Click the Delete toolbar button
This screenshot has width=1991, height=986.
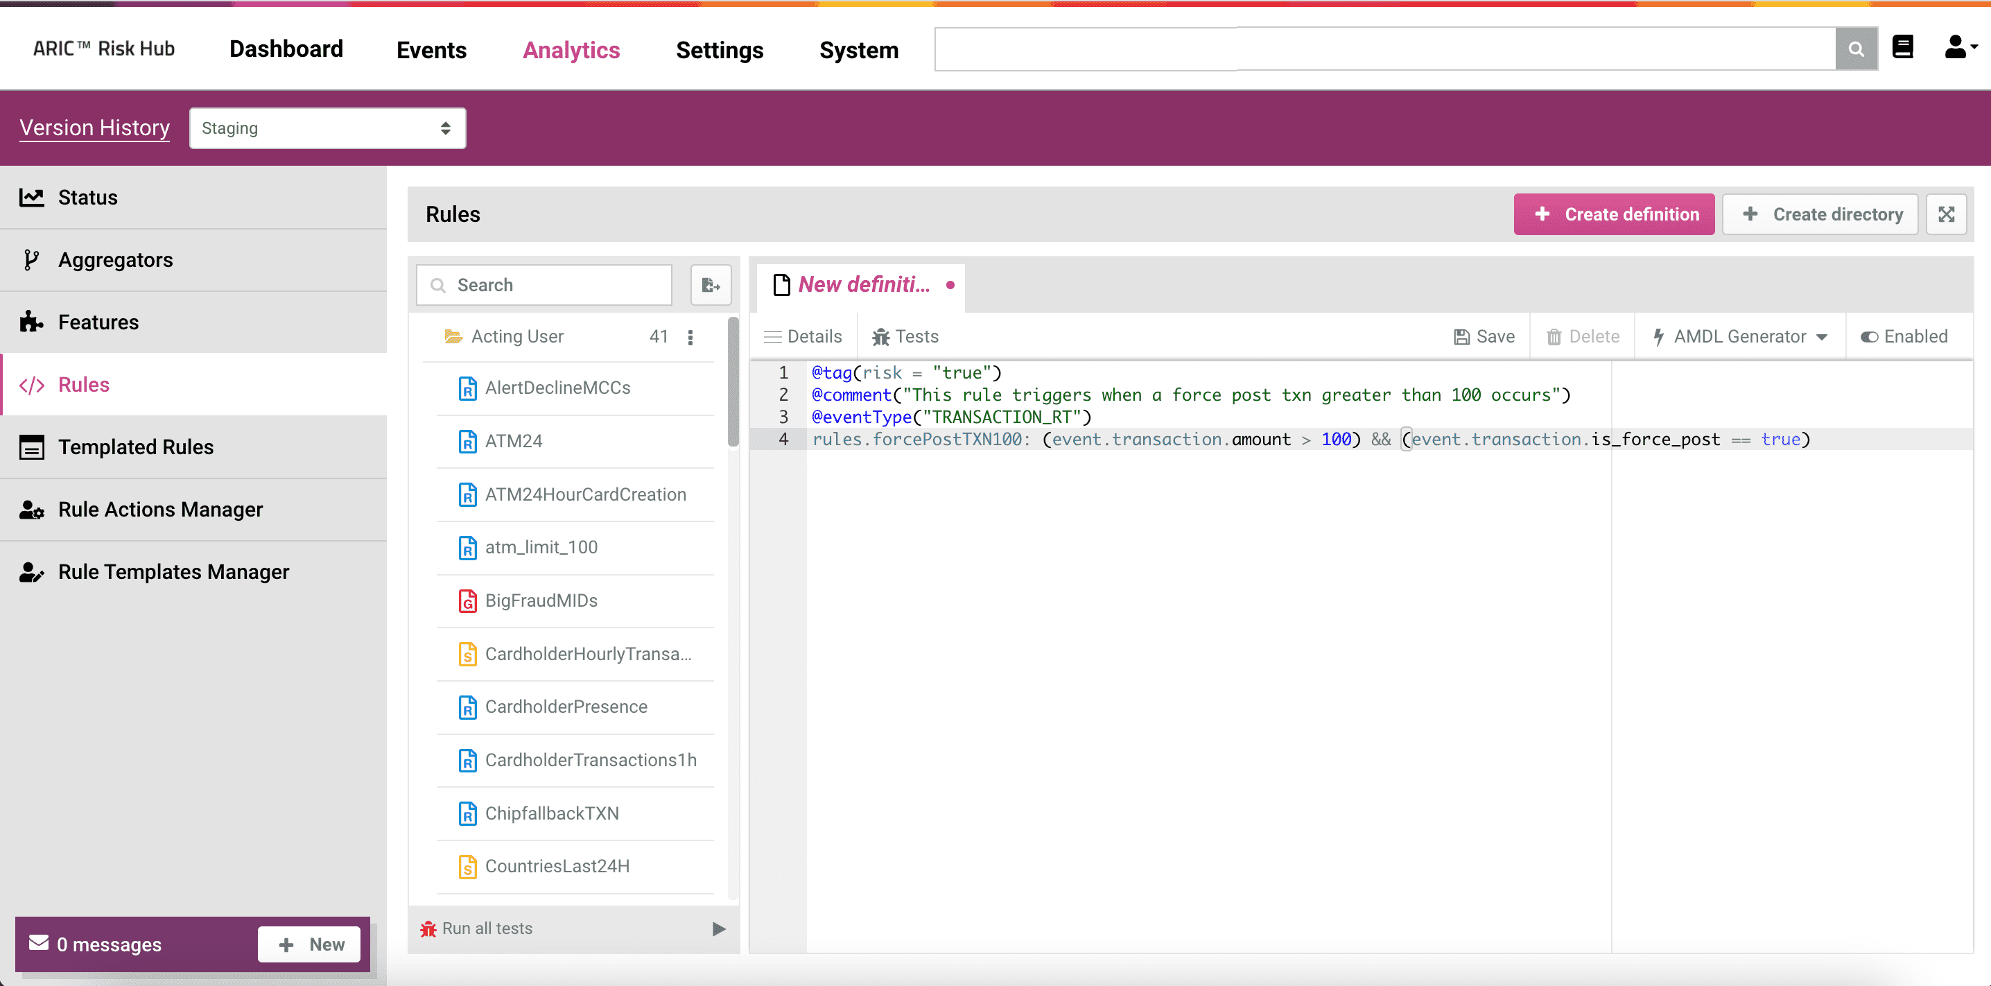point(1583,337)
